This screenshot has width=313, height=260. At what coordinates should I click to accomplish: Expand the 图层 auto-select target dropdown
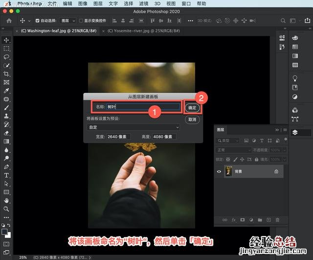click(x=67, y=21)
